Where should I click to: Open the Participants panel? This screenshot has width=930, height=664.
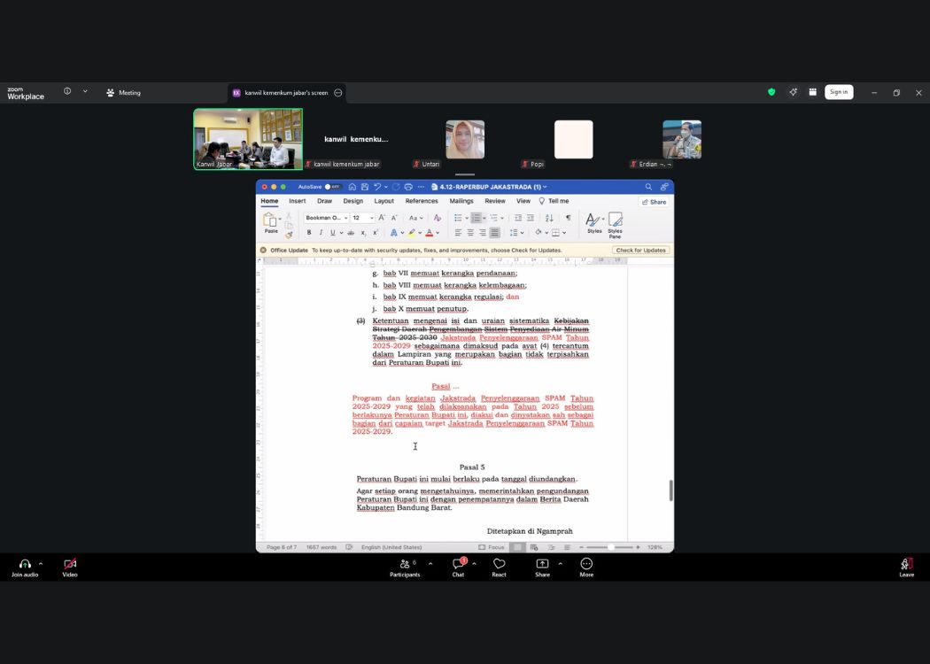click(405, 564)
